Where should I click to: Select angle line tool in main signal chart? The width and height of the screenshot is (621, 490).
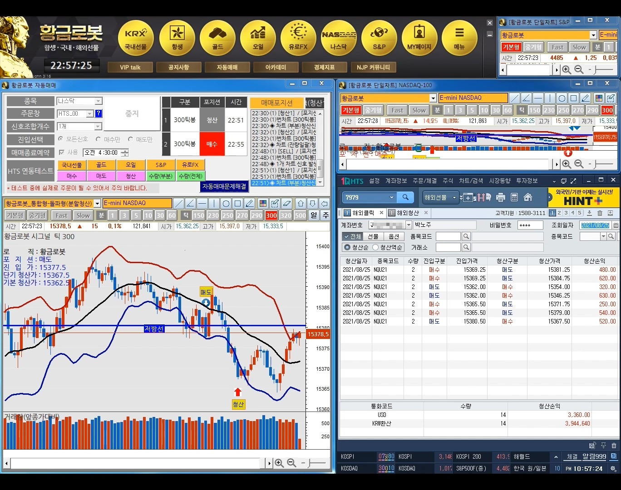(191, 203)
